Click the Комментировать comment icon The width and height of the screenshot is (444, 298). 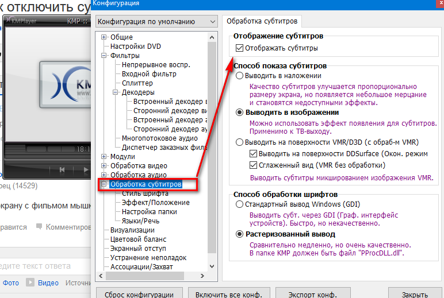(39, 226)
